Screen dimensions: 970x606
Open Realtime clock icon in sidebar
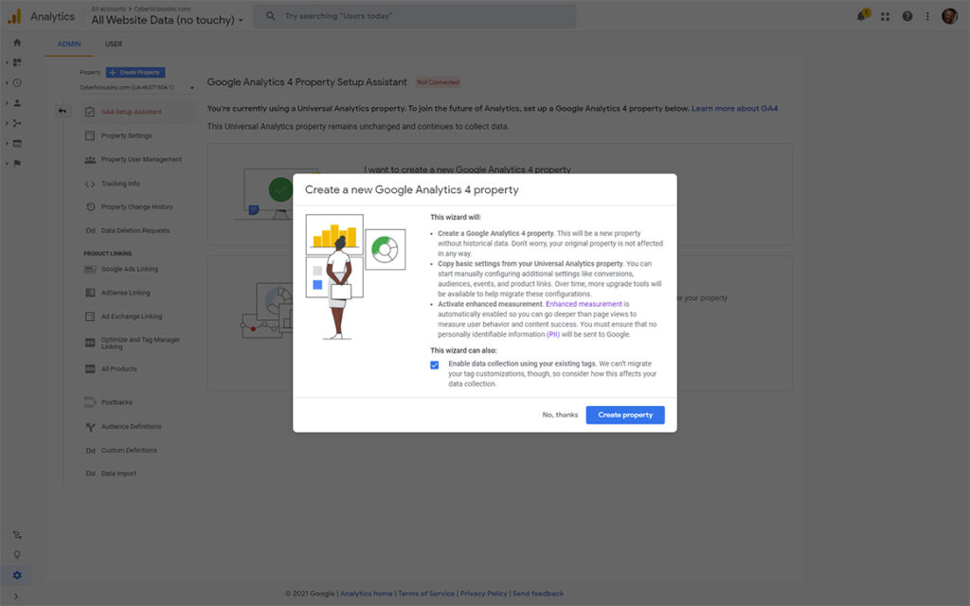[x=17, y=83]
